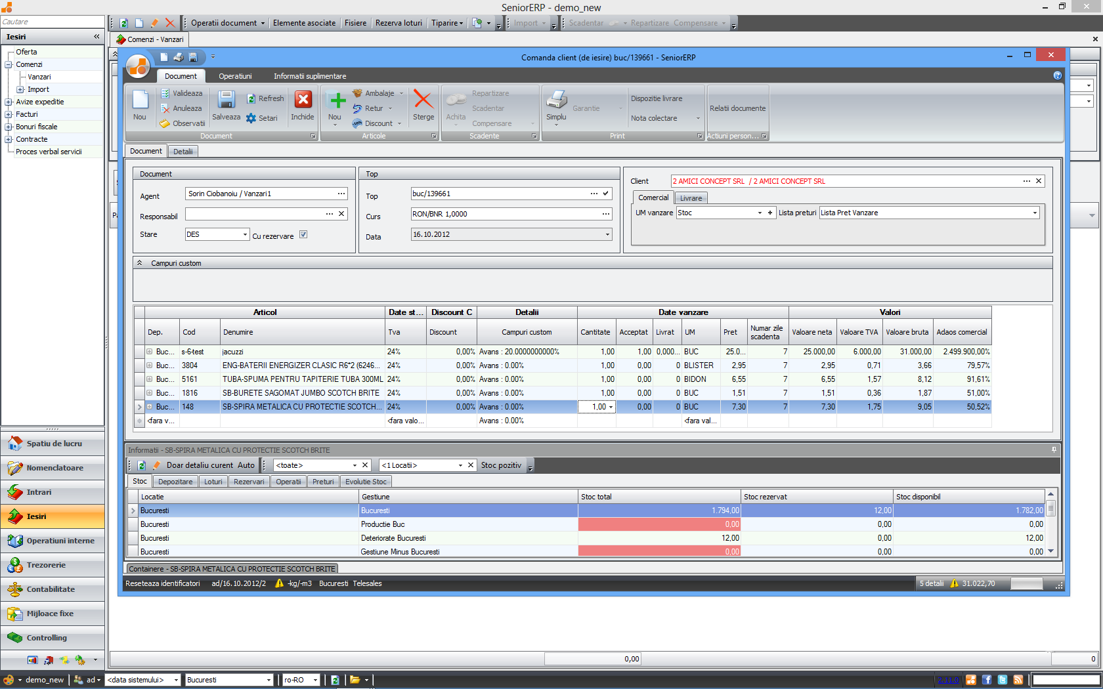Expand the Import tree node

click(20, 89)
